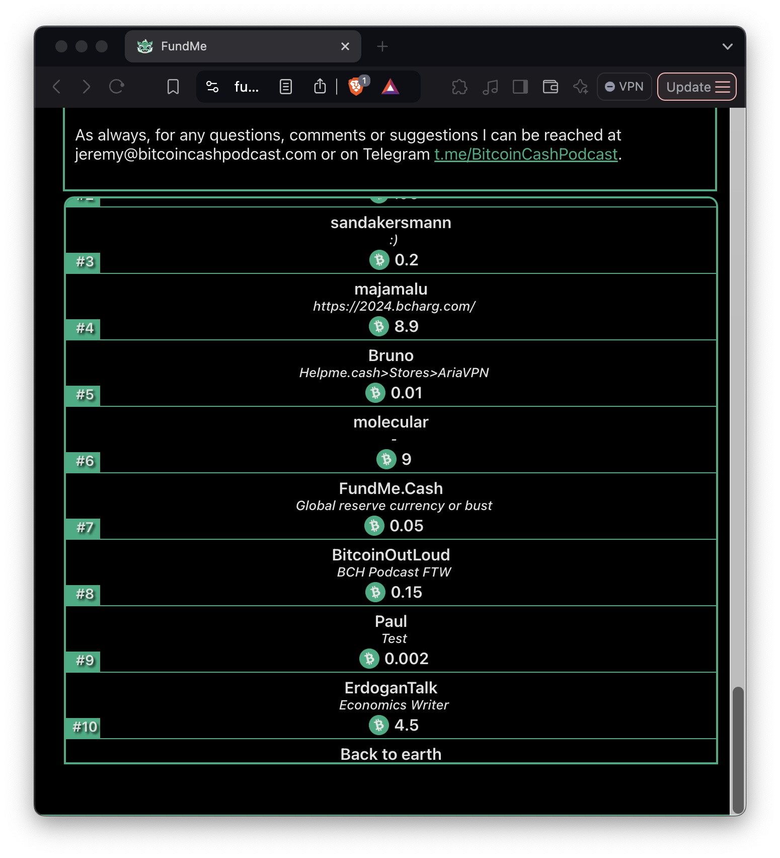Toggle the sidebar panel icon
This screenshot has width=780, height=858.
click(520, 87)
